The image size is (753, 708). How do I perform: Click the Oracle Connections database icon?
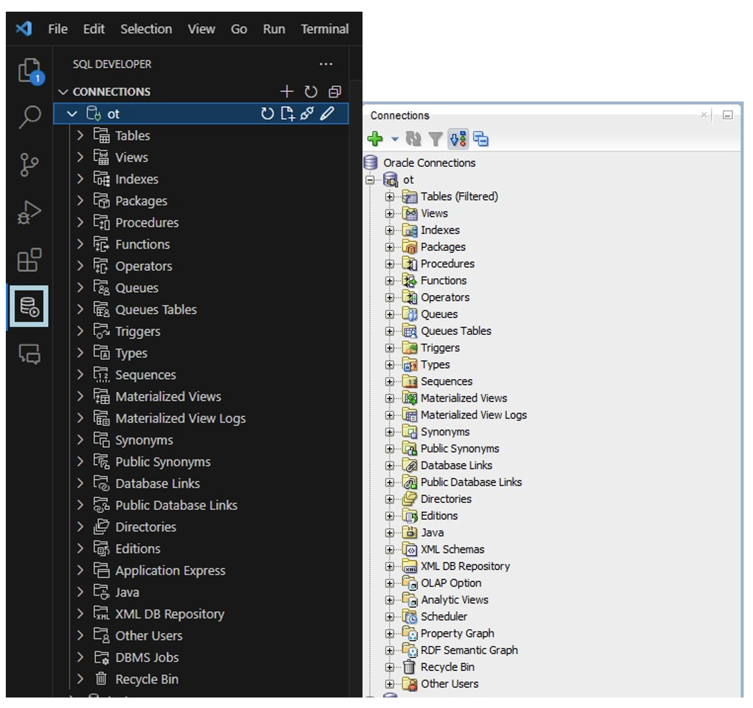[371, 162]
